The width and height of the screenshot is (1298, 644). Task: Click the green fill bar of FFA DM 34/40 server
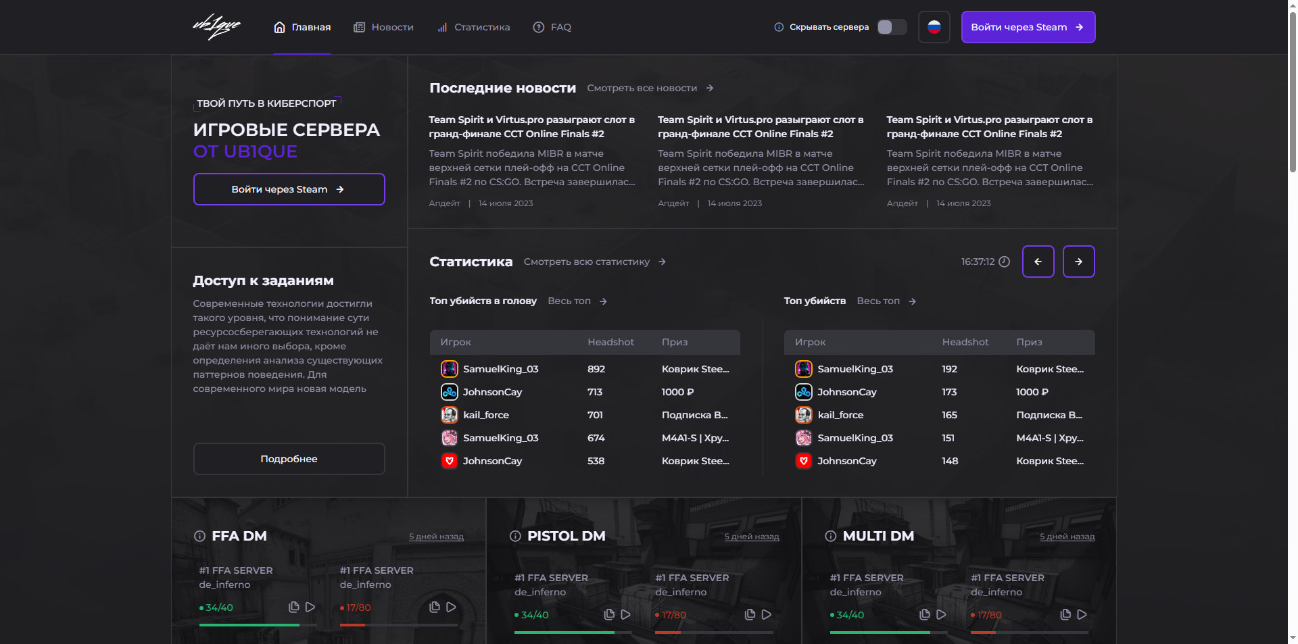coord(249,625)
